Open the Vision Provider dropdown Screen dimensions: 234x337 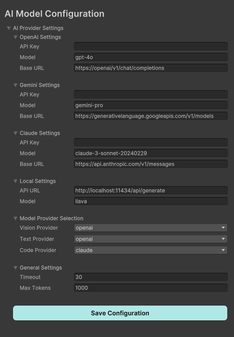[151, 228]
